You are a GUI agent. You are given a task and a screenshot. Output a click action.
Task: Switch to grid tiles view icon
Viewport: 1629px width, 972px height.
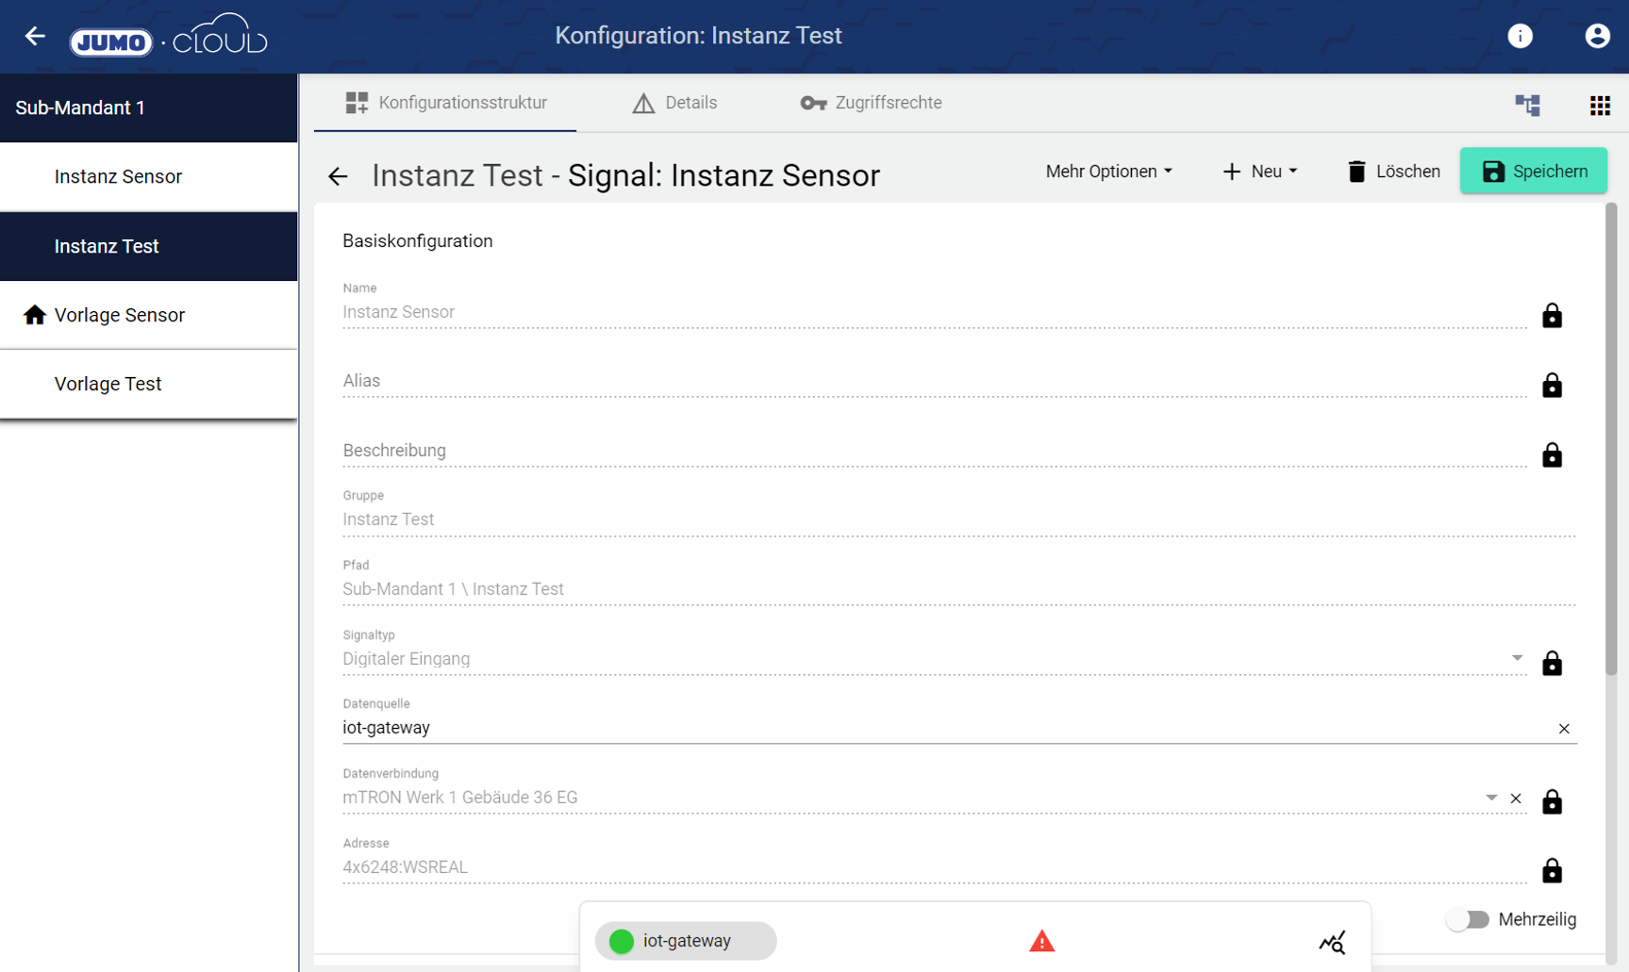1599,105
